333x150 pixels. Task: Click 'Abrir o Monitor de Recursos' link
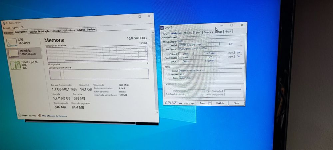54,116
